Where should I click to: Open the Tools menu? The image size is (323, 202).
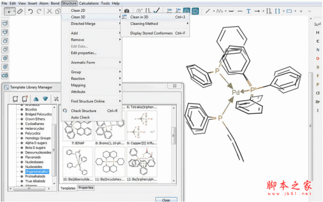106,3
